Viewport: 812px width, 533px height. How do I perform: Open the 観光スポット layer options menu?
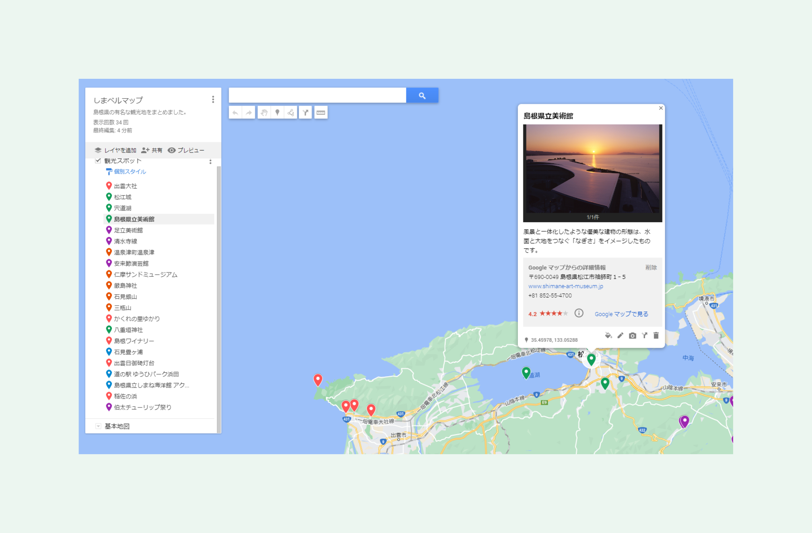(211, 162)
